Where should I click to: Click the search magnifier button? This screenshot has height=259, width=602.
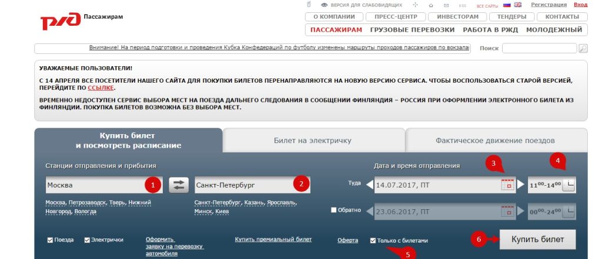point(583,48)
